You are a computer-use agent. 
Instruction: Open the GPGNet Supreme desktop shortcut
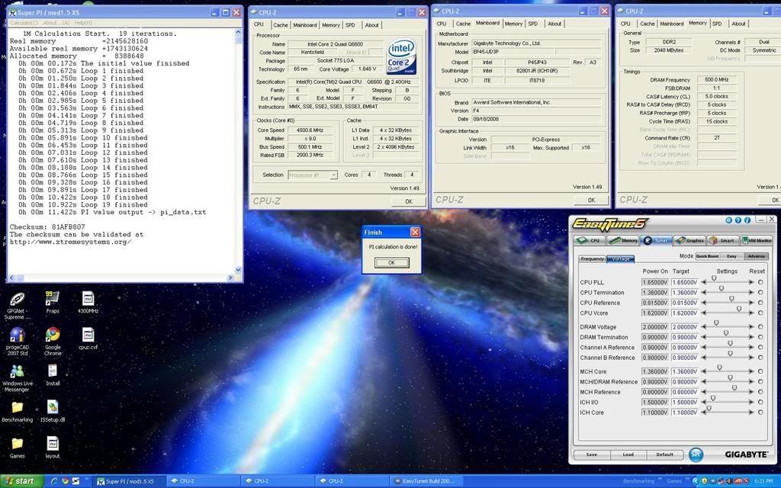(18, 305)
